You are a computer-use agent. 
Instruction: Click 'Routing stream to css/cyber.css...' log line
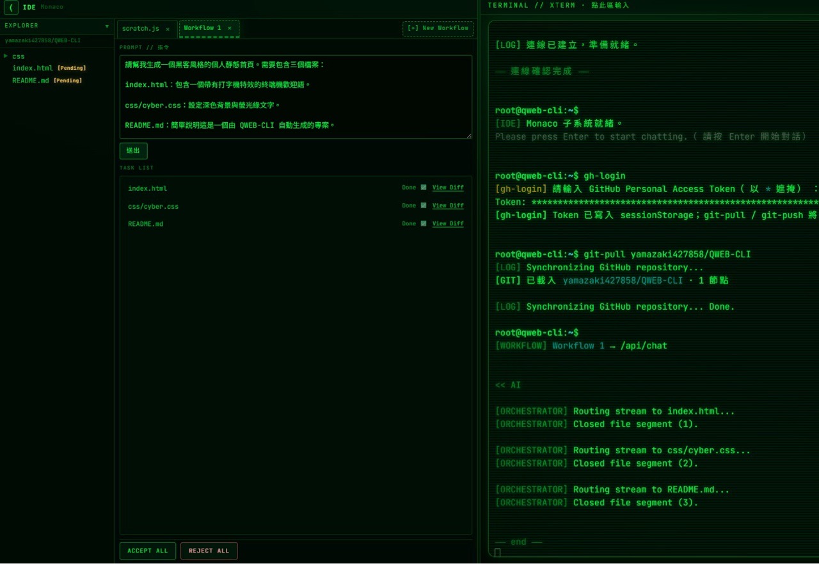point(623,450)
